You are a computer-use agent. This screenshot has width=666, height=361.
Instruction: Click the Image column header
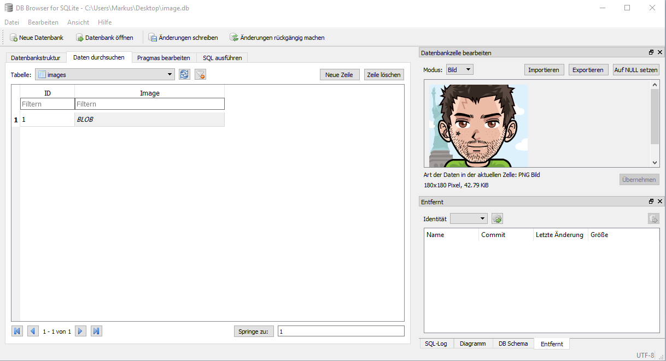tap(149, 93)
